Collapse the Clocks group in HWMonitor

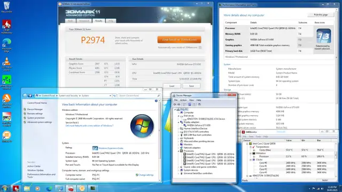click(x=251, y=159)
